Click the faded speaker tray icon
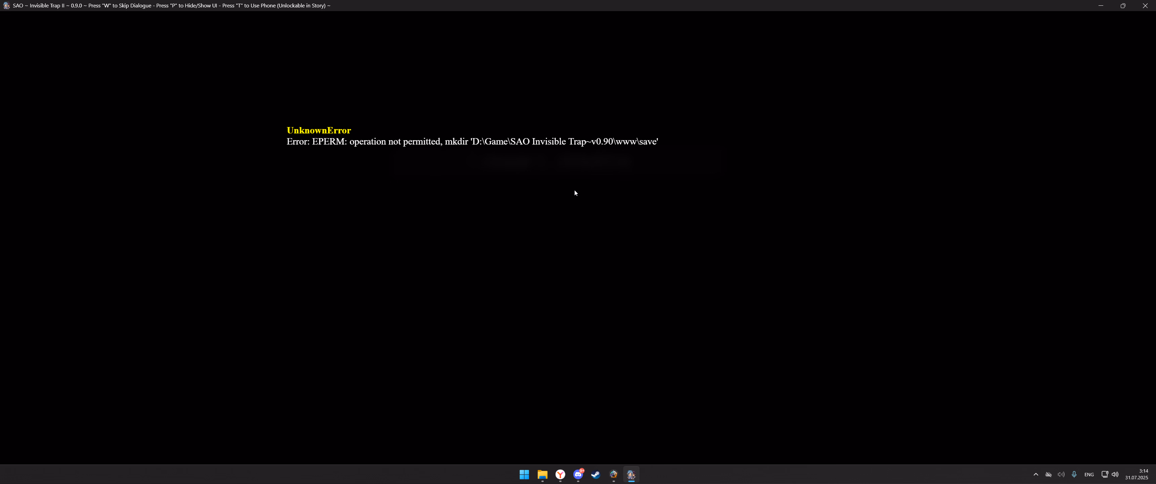Image resolution: width=1156 pixels, height=484 pixels. 1061,475
